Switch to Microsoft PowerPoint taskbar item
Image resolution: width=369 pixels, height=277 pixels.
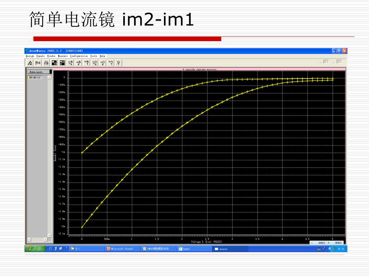123,249
